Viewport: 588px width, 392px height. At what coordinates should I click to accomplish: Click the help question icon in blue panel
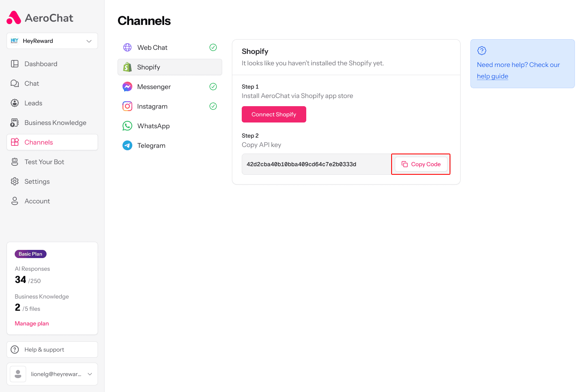tap(482, 51)
